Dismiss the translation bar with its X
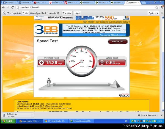Screen dimensions: 165x129 pyautogui.click(x=162, y=13)
